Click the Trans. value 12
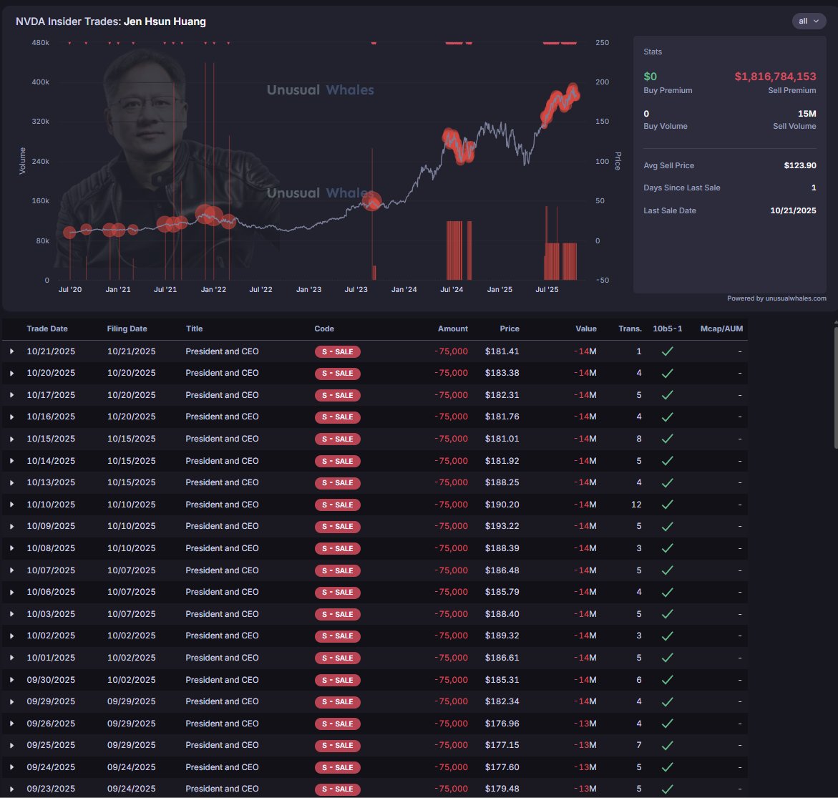Viewport: 838px width, 798px height. 636,505
